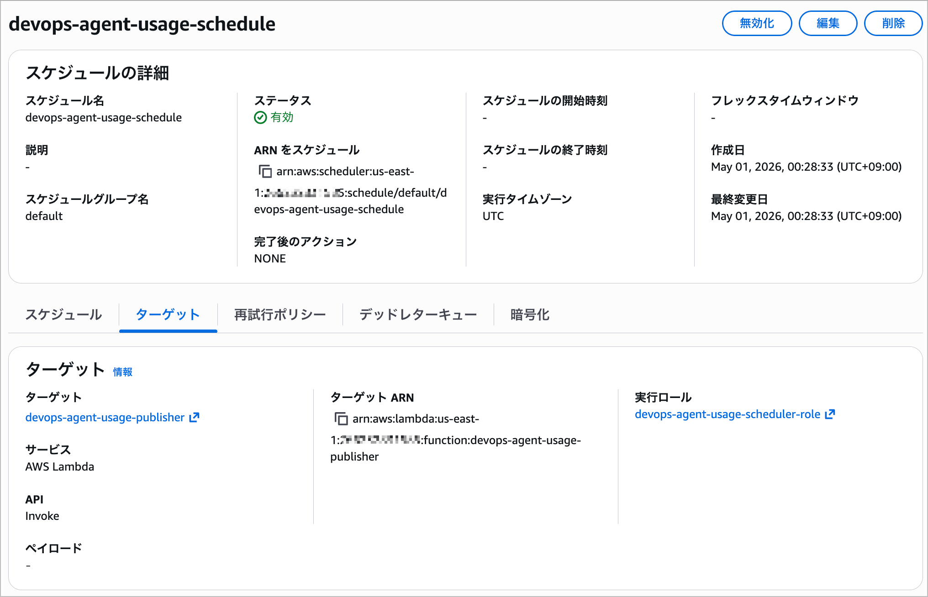
Task: Open the デッドレターキュー tab
Action: (x=418, y=314)
